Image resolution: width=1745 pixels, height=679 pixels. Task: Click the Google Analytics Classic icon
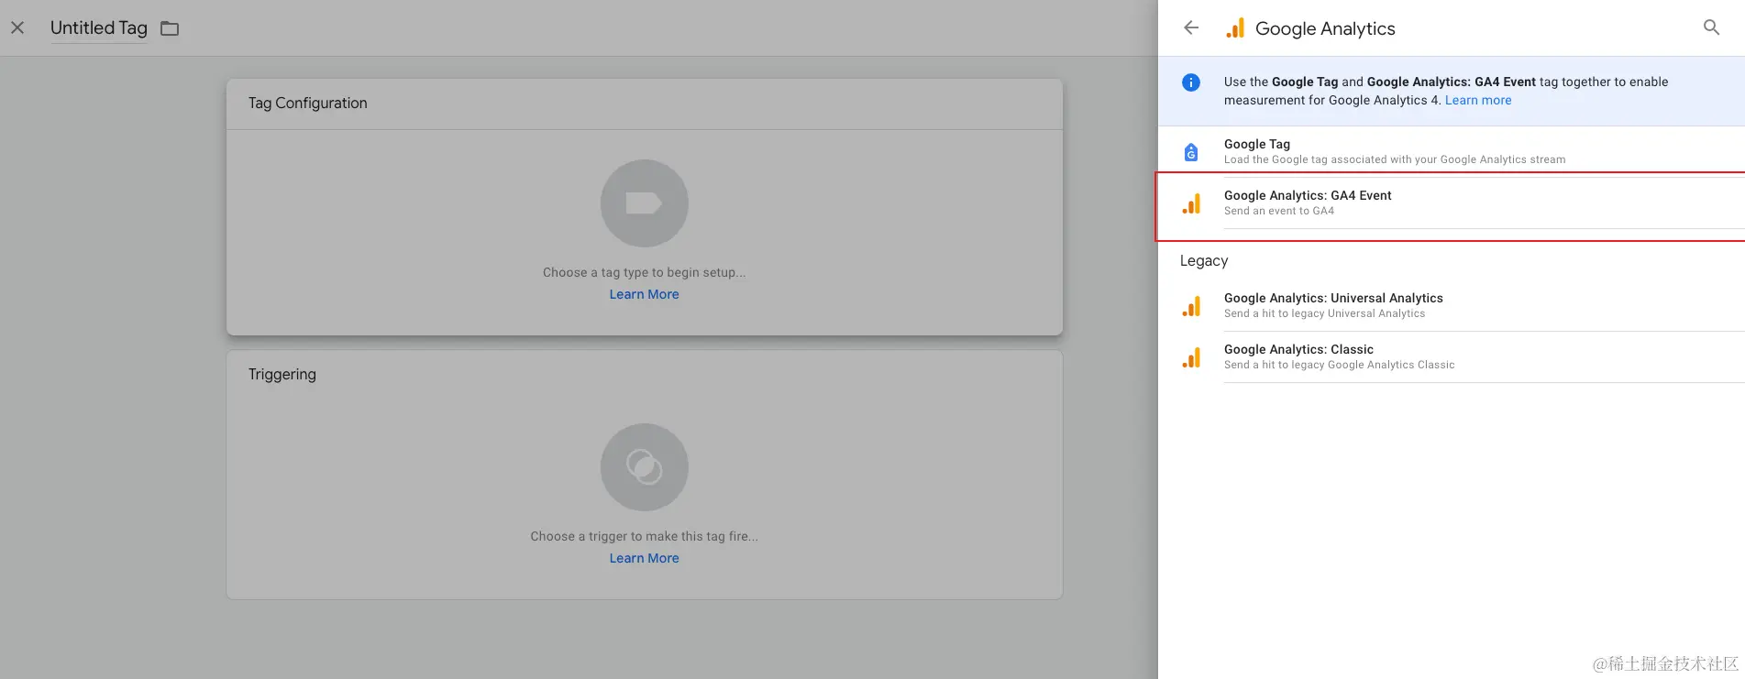point(1191,357)
